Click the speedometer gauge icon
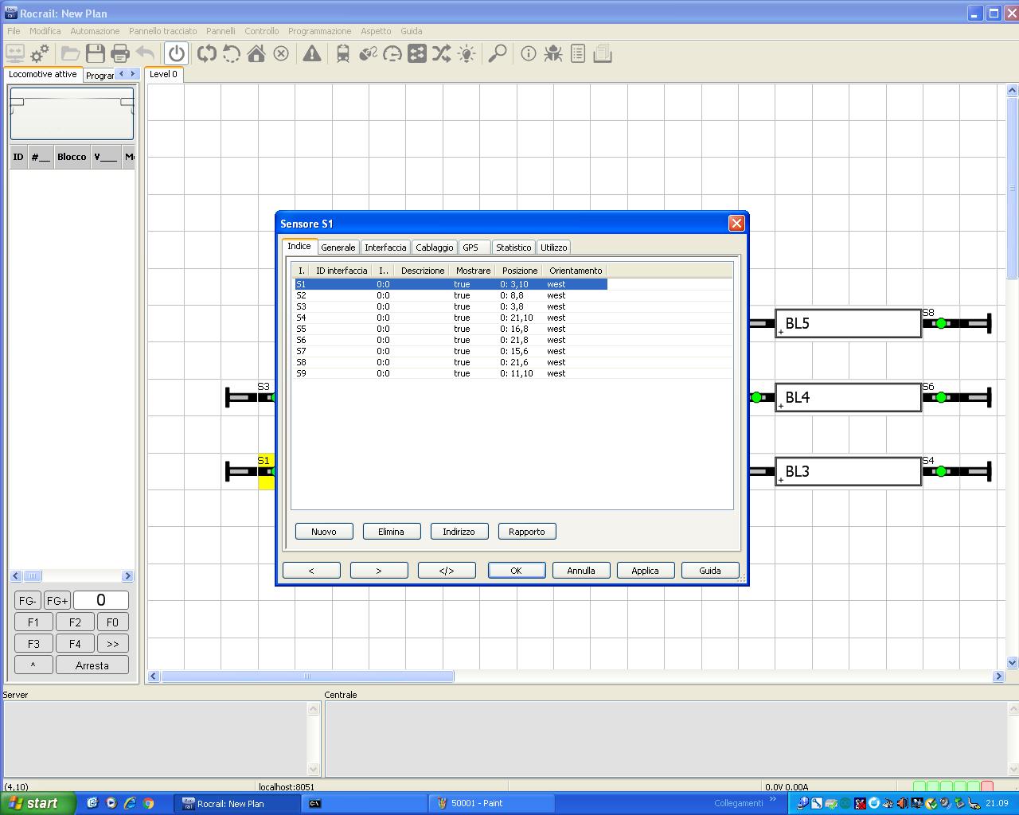Viewport: 1019px width, 815px height. click(392, 53)
